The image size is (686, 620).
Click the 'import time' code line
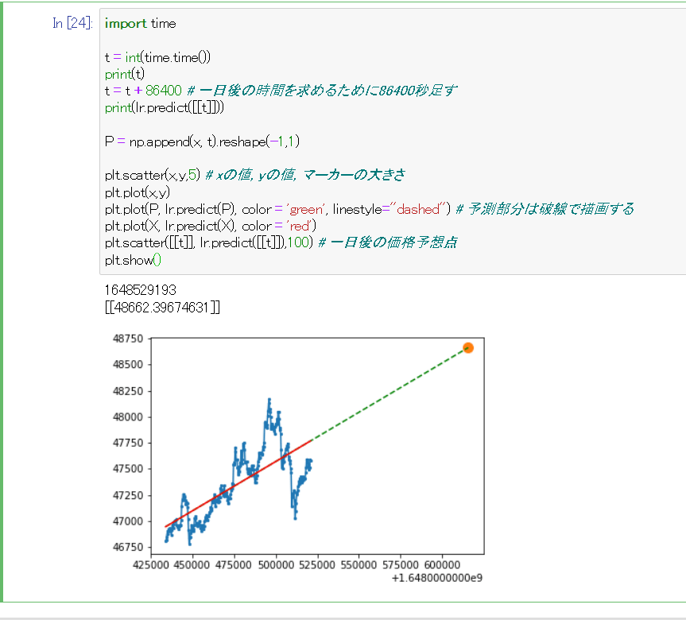click(141, 24)
